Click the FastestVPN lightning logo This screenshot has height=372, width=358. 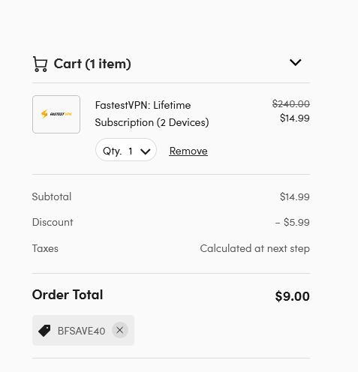pyautogui.click(x=56, y=114)
